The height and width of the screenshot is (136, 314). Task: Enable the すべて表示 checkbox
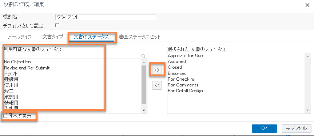(5, 116)
